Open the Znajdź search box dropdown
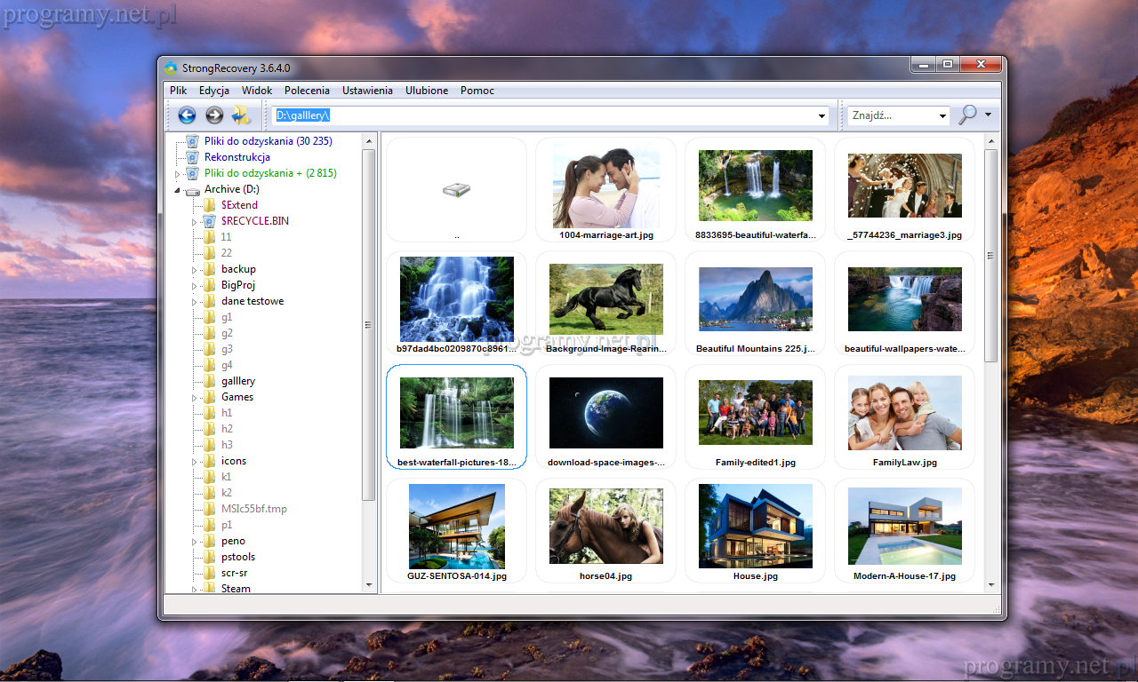This screenshot has height=682, width=1138. coord(942,116)
